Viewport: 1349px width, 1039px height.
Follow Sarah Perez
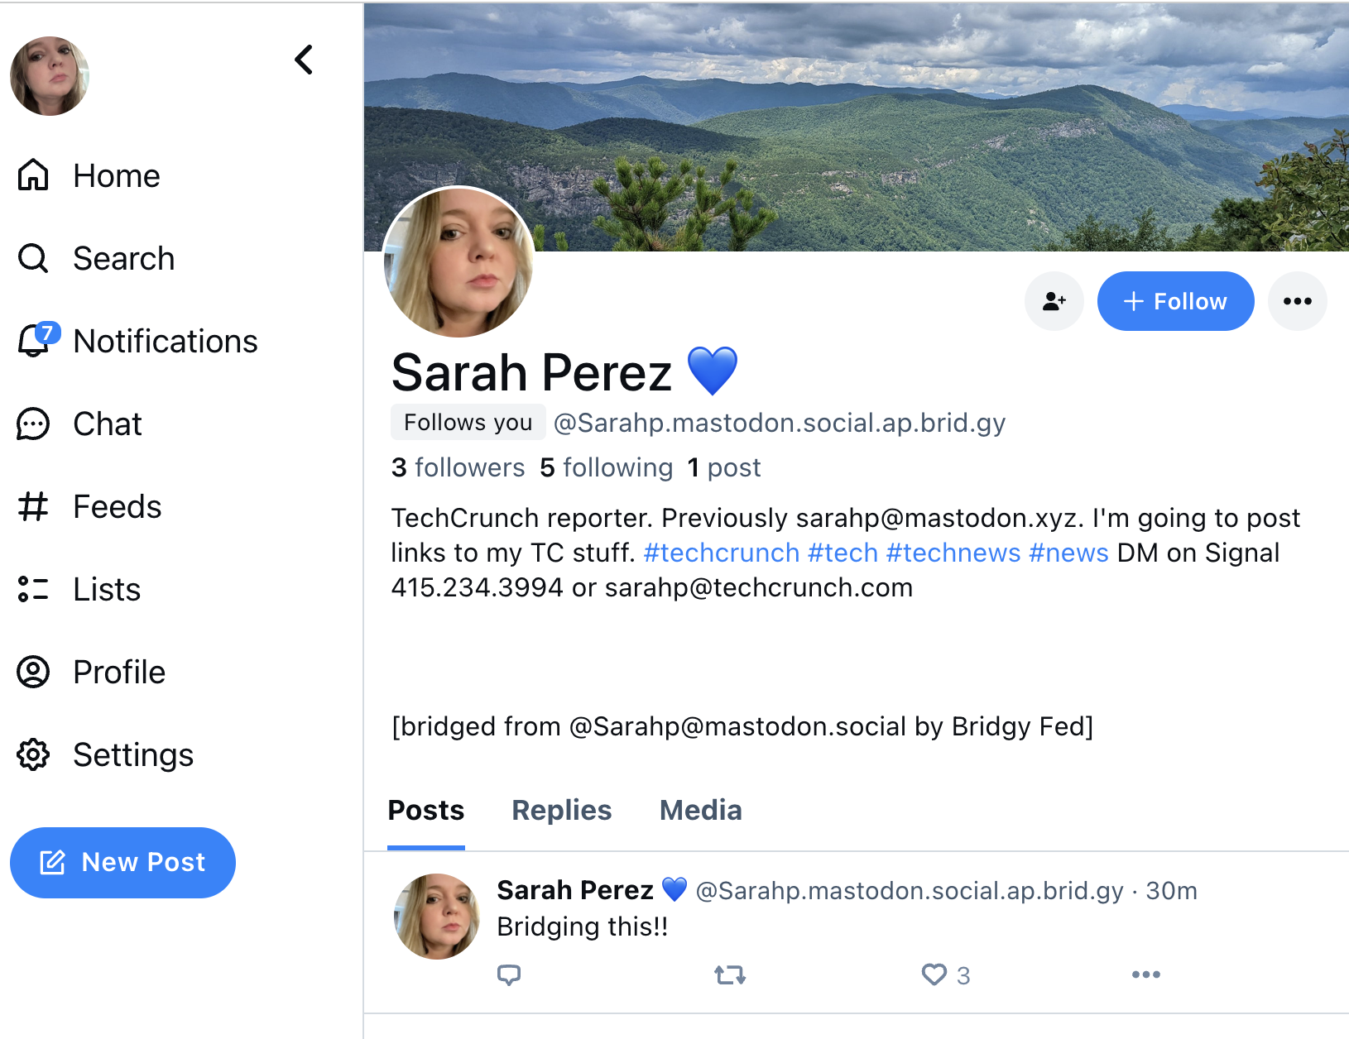(x=1175, y=301)
